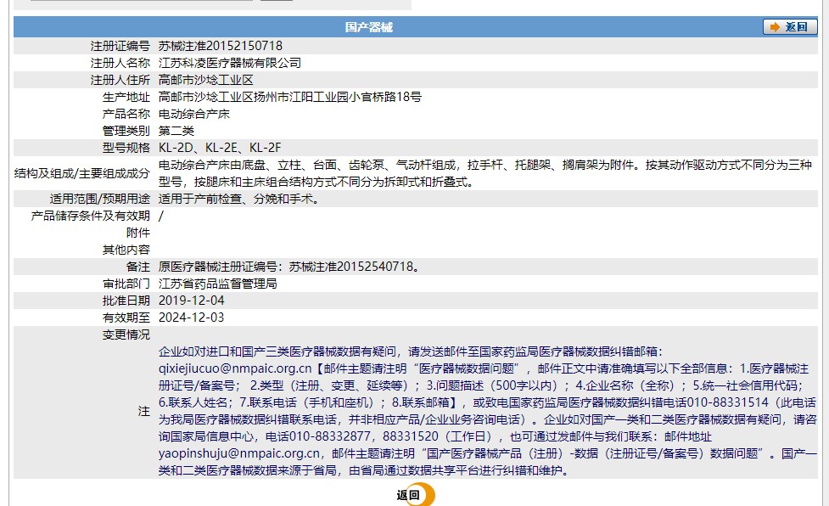
Task: Click the 型号规格 label
Action: pyautogui.click(x=126, y=148)
